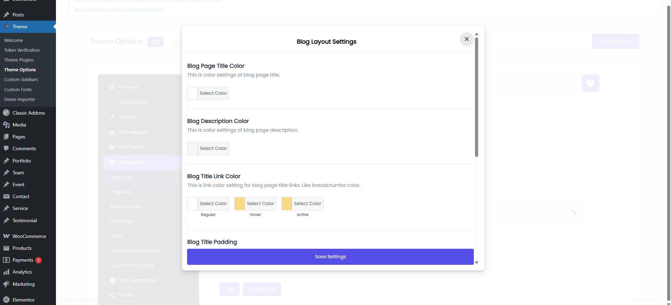Click the Active link yellow color swatch
Image resolution: width=671 pixels, height=305 pixels.
click(287, 204)
